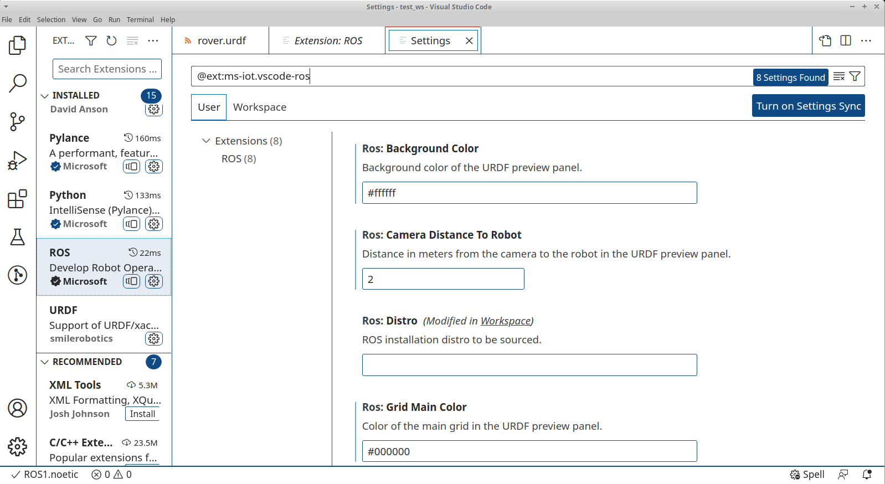Screen dimensions: 885x484
Task: Click the circular git graph icon below Testing
Action: click(x=18, y=275)
